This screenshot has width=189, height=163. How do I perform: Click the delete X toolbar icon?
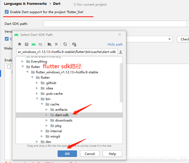coord(56,44)
